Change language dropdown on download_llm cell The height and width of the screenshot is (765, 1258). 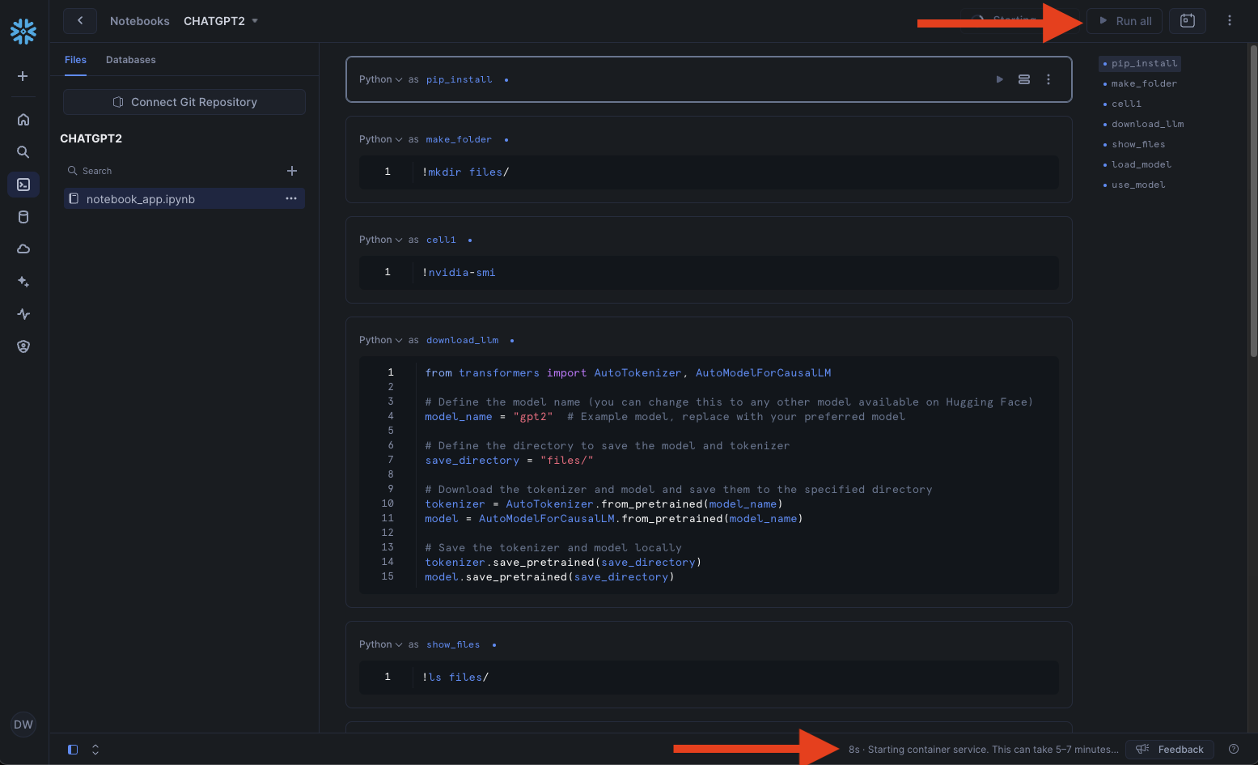380,340
